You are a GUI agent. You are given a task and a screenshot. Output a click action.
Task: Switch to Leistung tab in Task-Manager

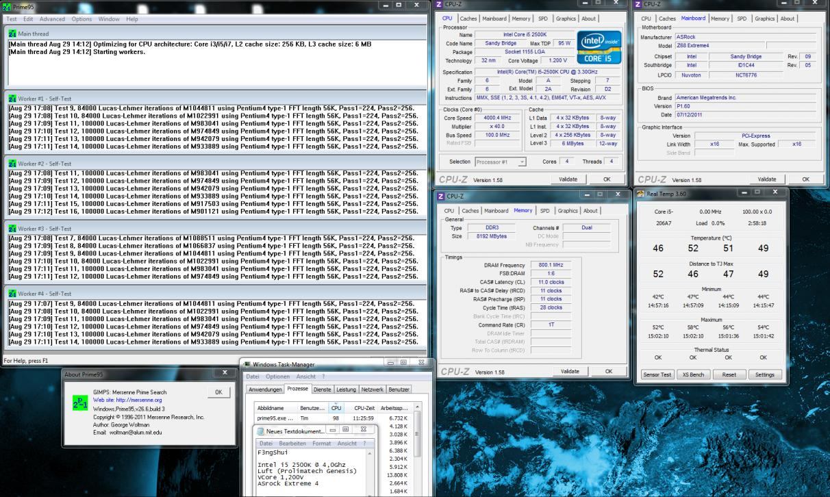(346, 390)
